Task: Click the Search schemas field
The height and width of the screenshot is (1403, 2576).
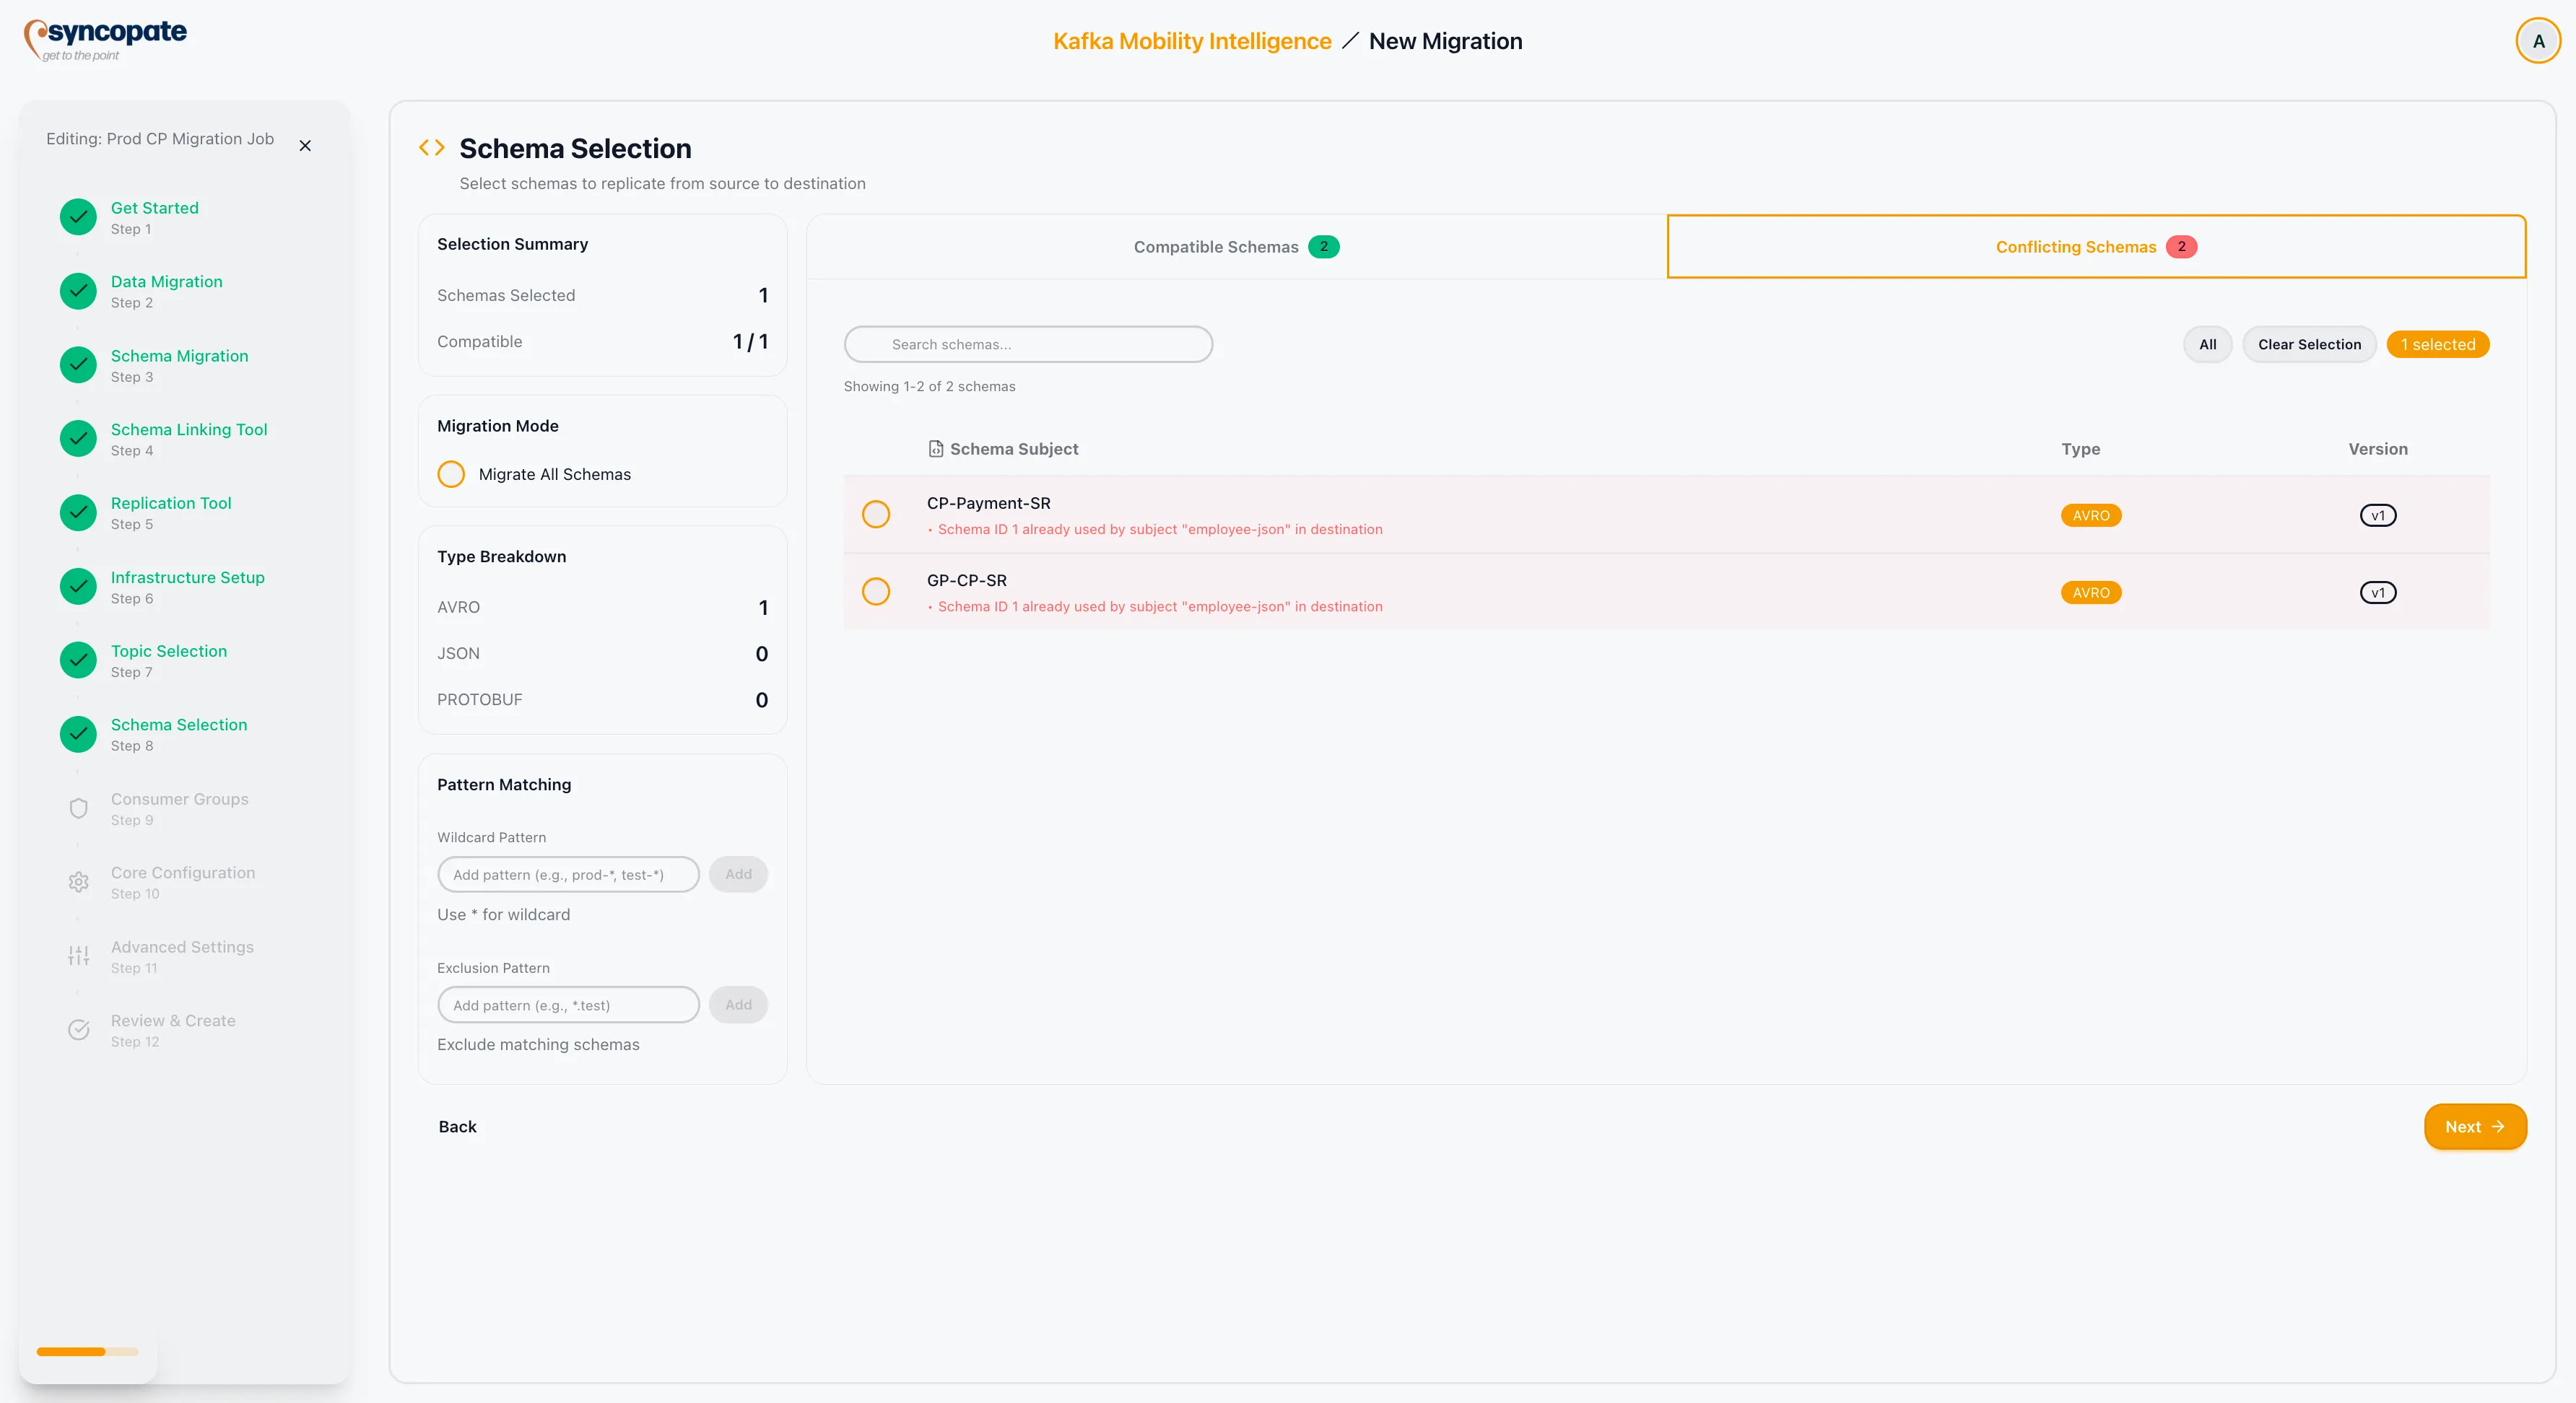Action: [x=1028, y=345]
